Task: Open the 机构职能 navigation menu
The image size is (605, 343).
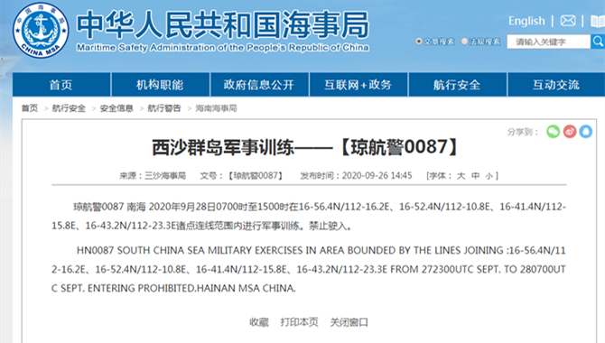Action: pos(160,85)
